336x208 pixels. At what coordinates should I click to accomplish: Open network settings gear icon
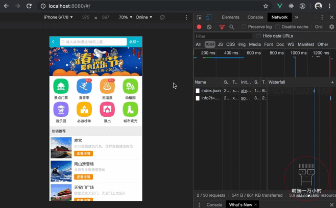click(332, 27)
